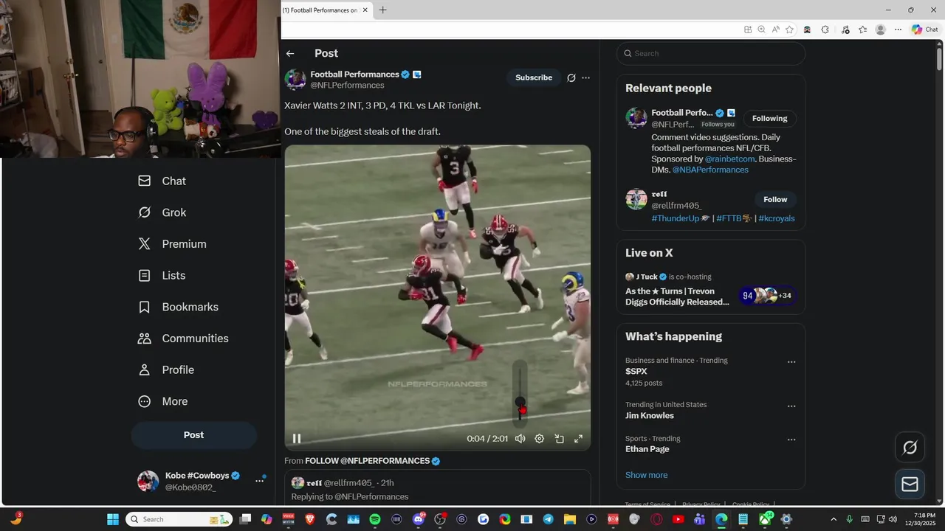Viewport: 945px width, 531px height.
Task: Open Grok in the left sidebar
Action: tap(162, 212)
